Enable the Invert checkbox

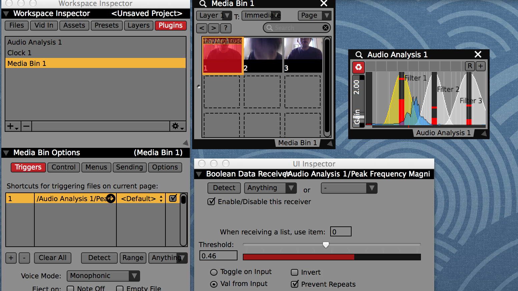tap(295, 272)
